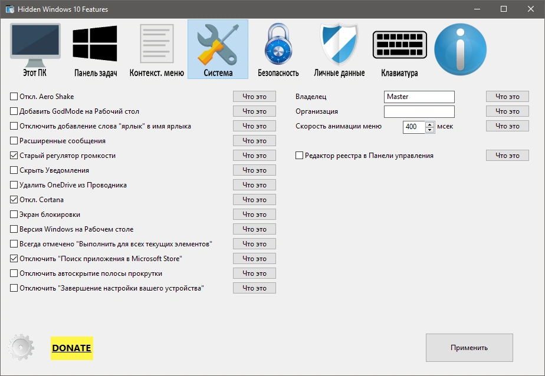Image resolution: width=545 pixels, height=376 pixels.
Task: Check Скрыть Уведомления option
Action: click(x=14, y=170)
